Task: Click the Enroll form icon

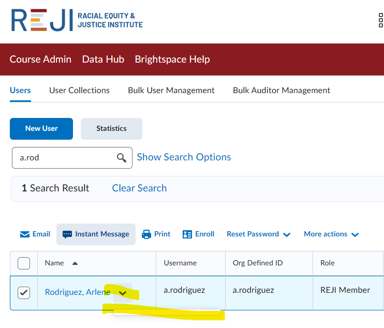Action: (187, 234)
